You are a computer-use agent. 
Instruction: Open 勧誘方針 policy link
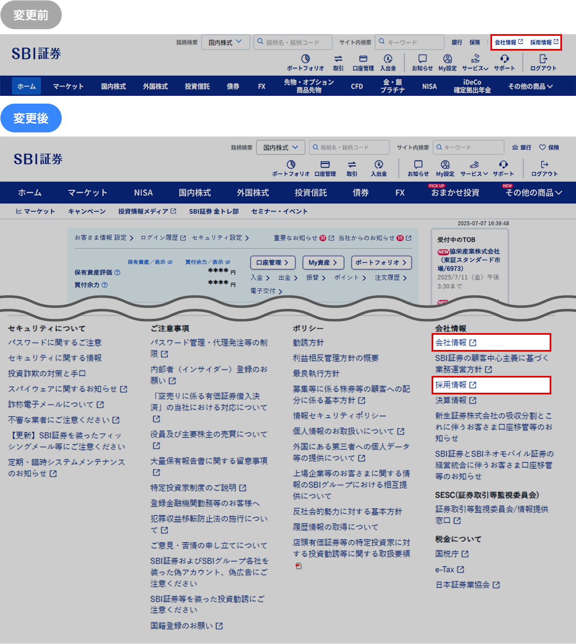(x=308, y=343)
